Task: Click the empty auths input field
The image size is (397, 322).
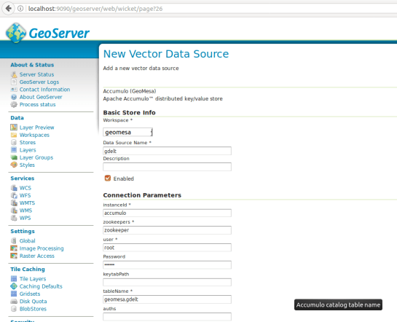Action: point(167,317)
